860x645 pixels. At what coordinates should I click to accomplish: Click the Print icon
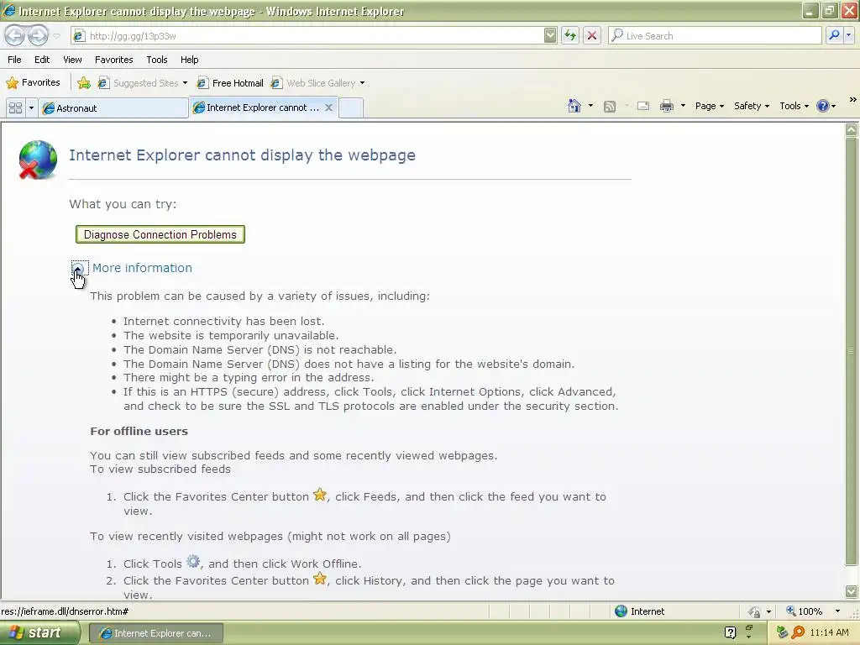(666, 106)
